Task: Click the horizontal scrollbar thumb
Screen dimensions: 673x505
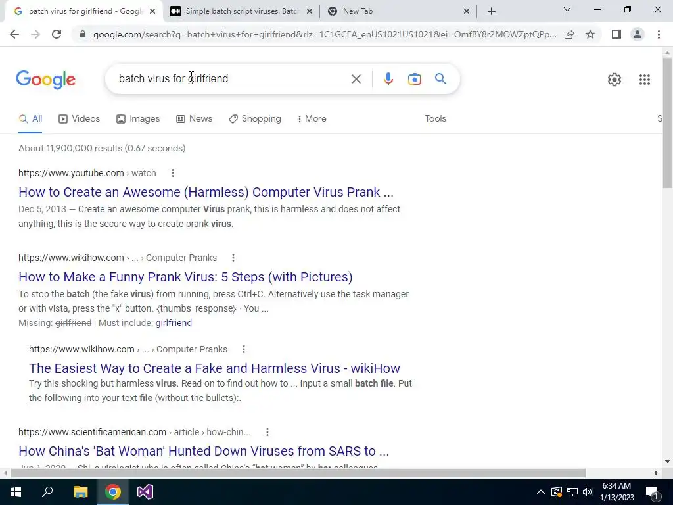Action: coord(298,473)
